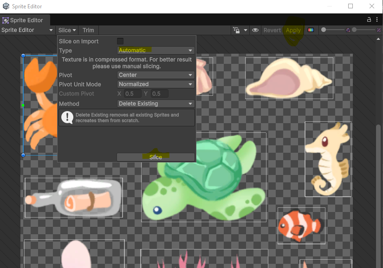Click the Custom Pivot X field
The height and width of the screenshot is (268, 383).
click(133, 94)
